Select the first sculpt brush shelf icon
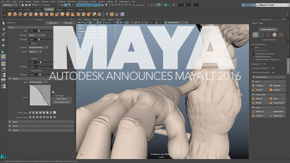The image size is (290, 163). (x=10, y=14)
